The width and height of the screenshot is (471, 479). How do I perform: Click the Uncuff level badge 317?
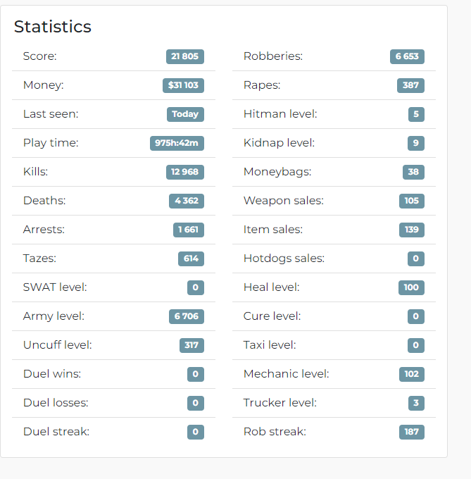(x=191, y=345)
